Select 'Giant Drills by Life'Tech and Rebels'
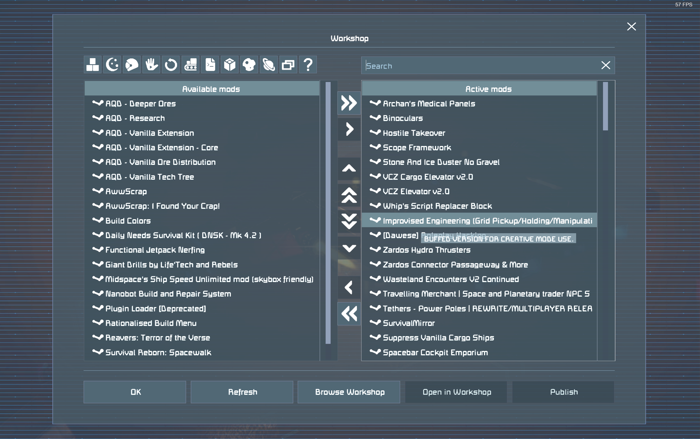 pyautogui.click(x=202, y=264)
